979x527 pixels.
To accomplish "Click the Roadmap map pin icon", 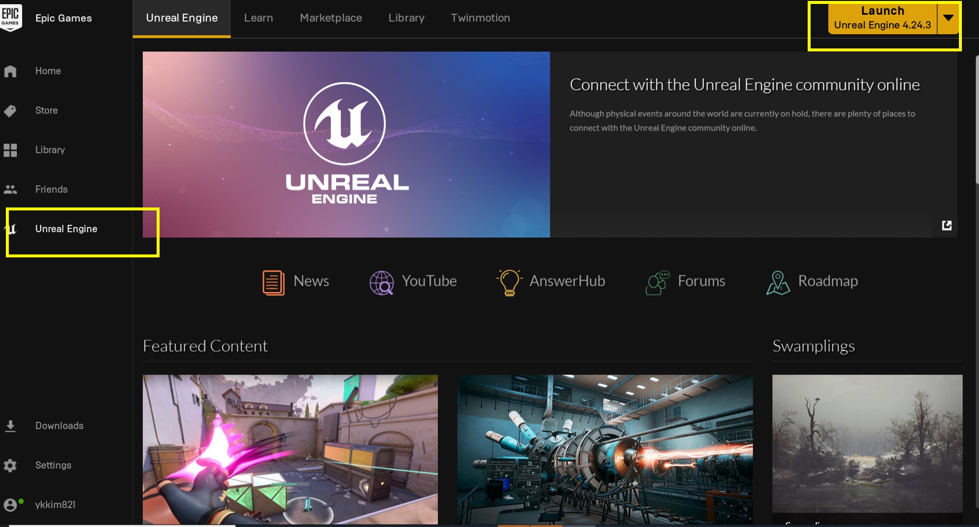I will [778, 282].
